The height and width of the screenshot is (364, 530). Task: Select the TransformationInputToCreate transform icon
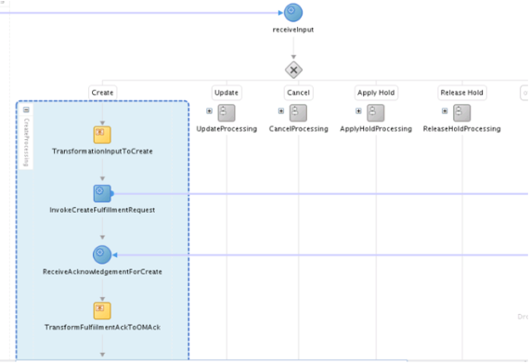point(102,135)
